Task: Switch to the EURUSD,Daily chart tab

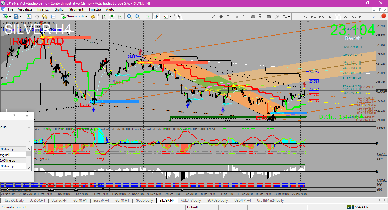Action: click(x=218, y=201)
